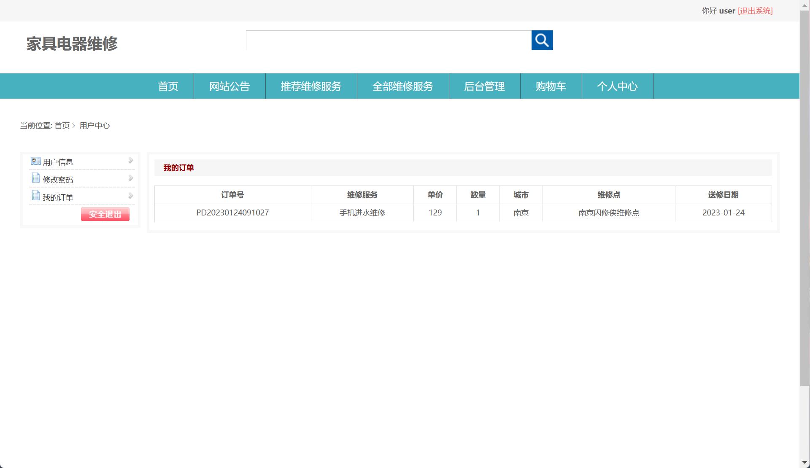
Task: Open the 网站公告 page
Action: pyautogui.click(x=229, y=86)
